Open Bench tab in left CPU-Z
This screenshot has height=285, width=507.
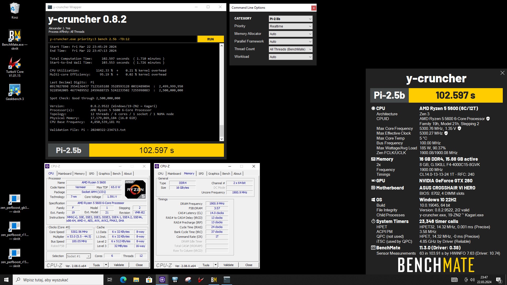(x=116, y=174)
